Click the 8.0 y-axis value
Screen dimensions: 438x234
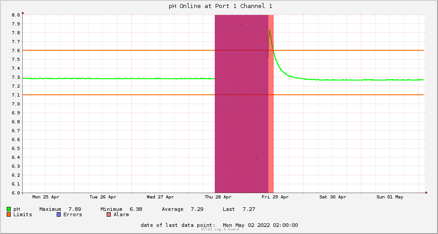(16, 15)
